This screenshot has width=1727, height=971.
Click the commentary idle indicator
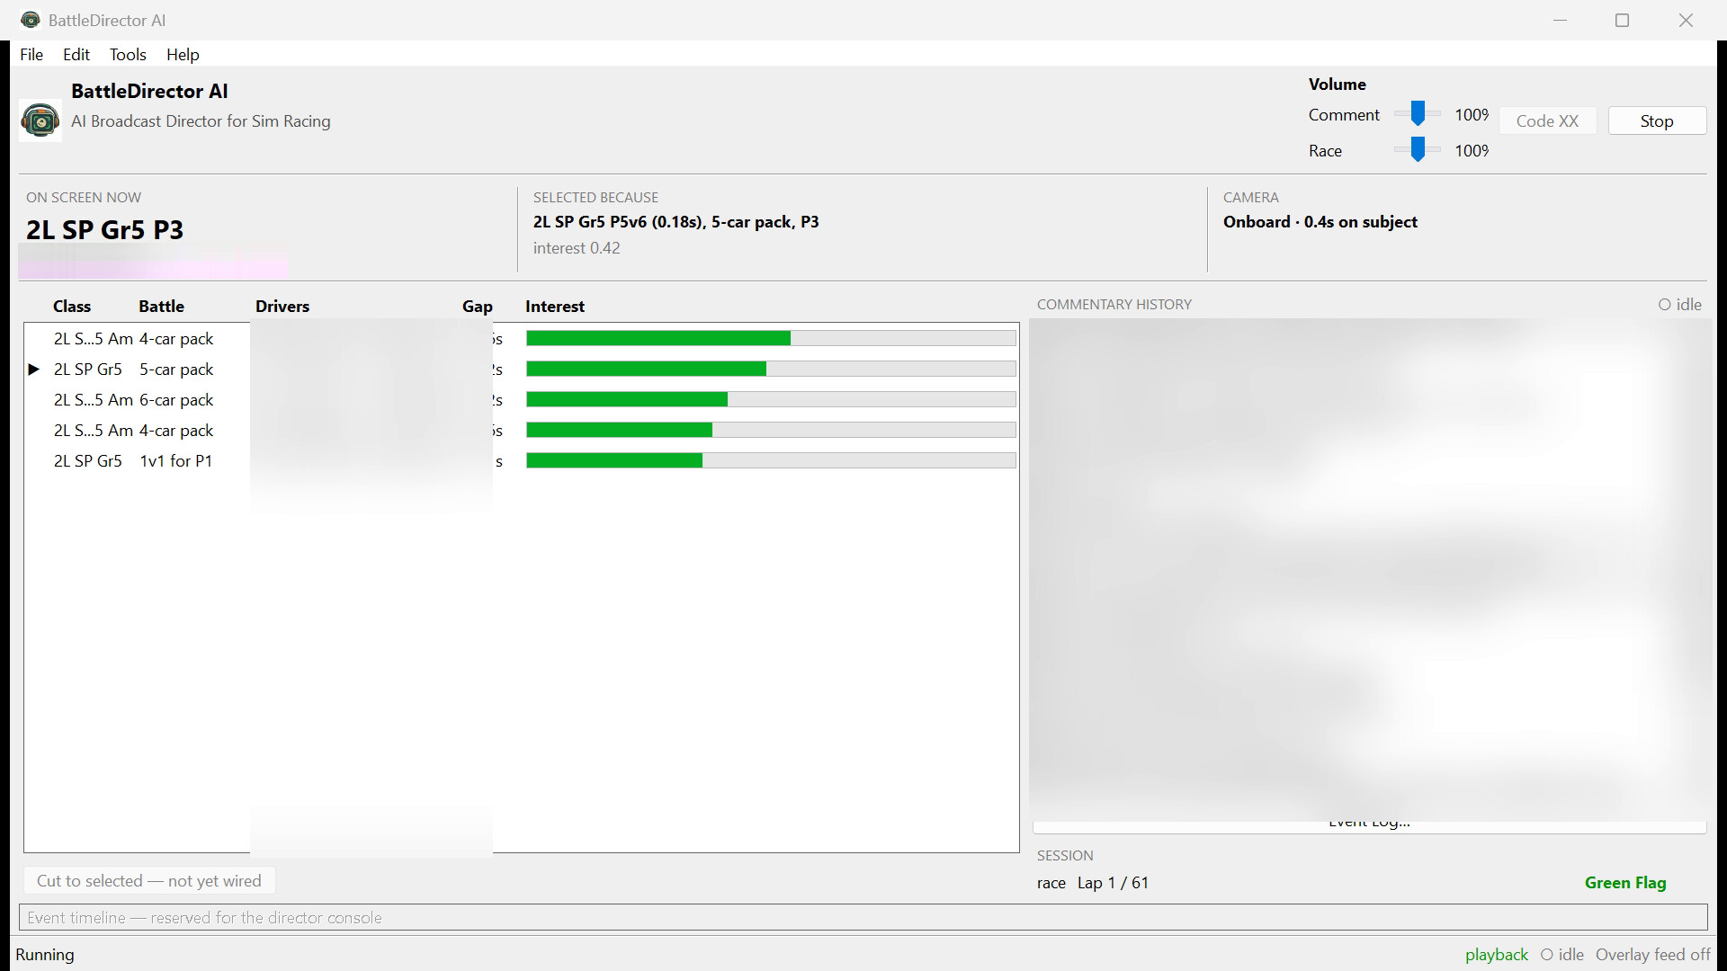(1680, 305)
